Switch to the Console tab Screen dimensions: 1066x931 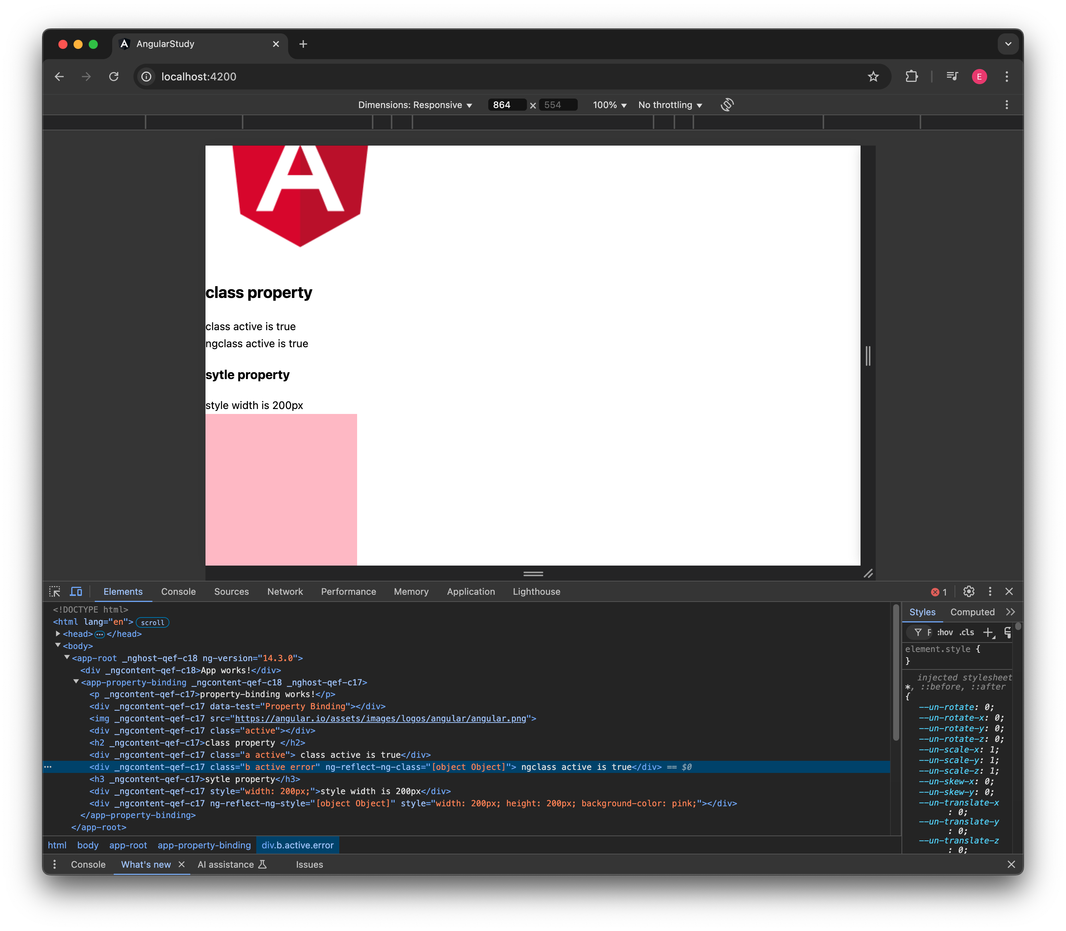coord(178,592)
